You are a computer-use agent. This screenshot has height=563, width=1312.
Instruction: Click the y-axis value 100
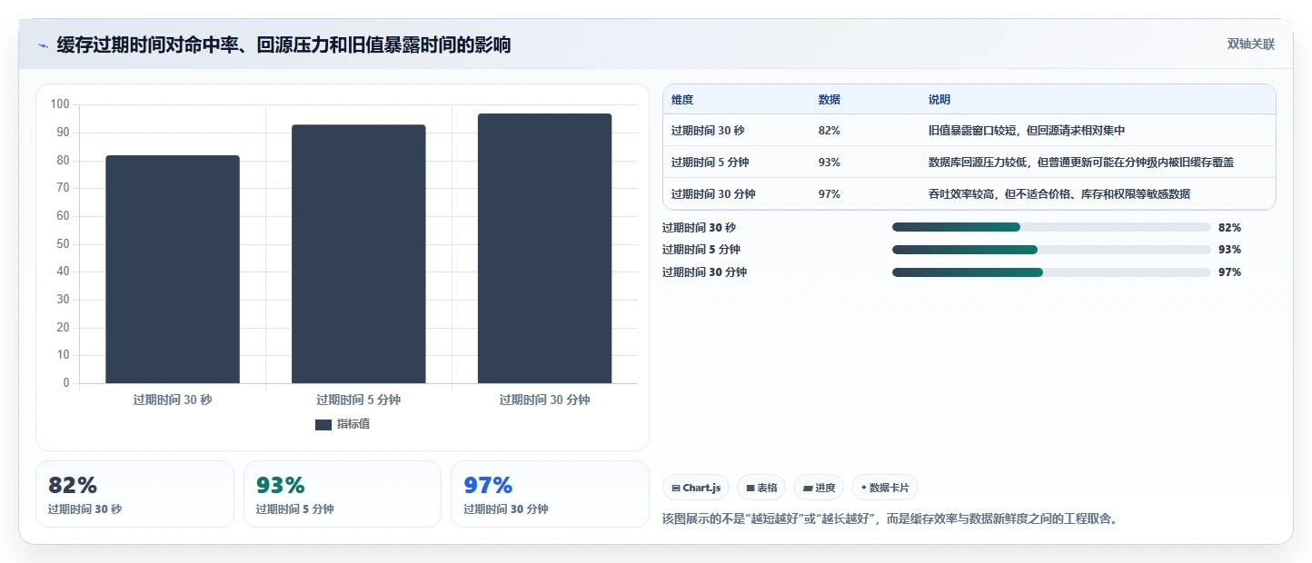click(60, 104)
